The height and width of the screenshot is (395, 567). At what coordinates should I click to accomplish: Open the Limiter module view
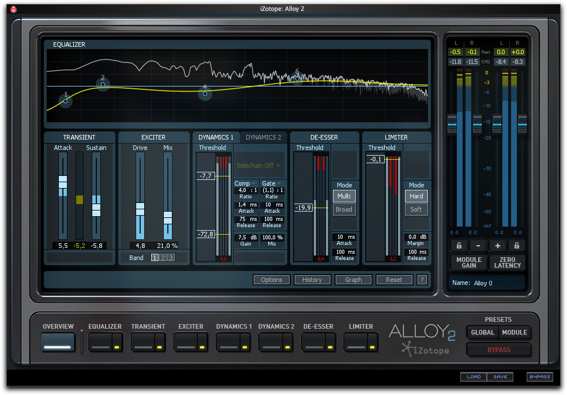point(356,342)
